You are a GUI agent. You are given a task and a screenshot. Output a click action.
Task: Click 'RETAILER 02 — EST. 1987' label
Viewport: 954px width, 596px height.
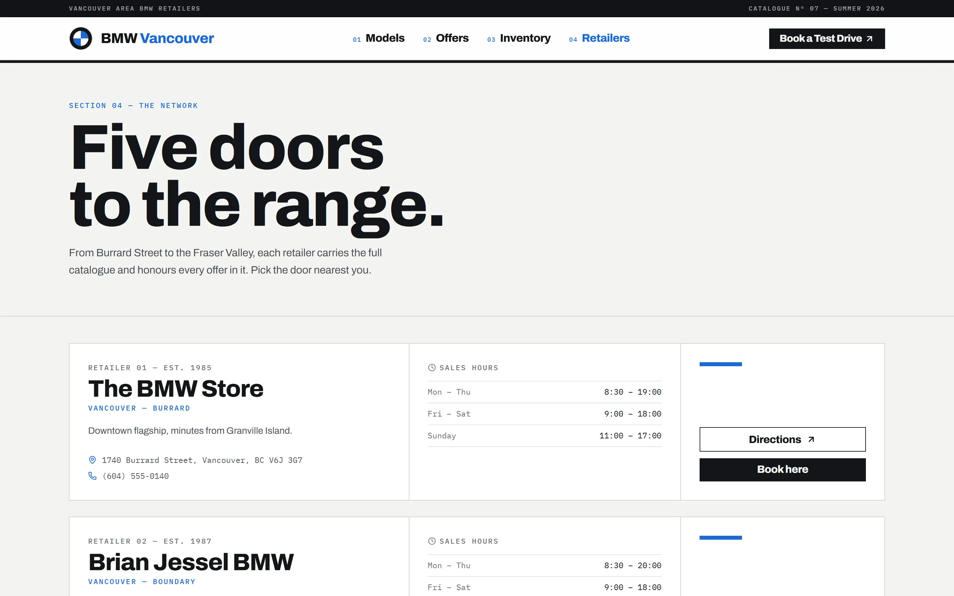(x=150, y=541)
